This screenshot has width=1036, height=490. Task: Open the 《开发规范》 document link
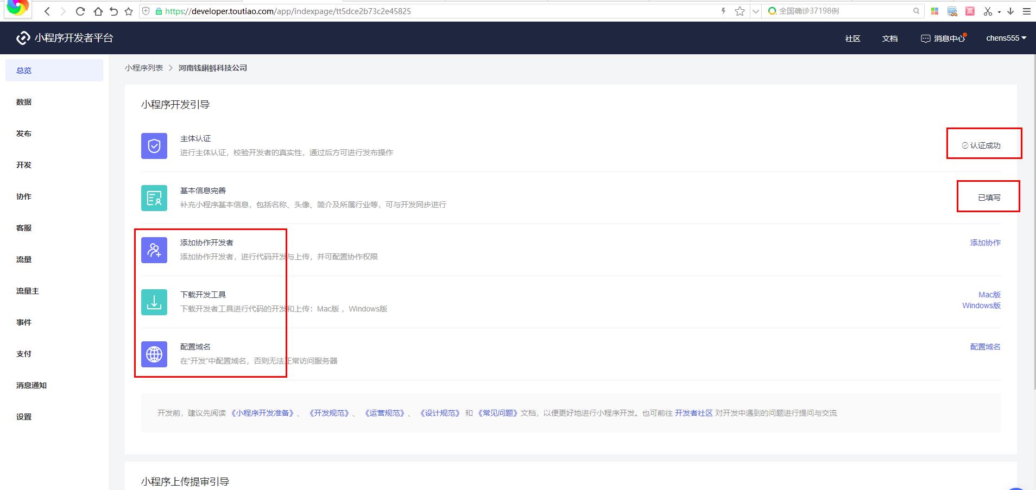pos(329,413)
